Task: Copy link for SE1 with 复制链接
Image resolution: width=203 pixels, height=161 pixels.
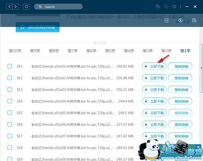Action: pos(180,66)
